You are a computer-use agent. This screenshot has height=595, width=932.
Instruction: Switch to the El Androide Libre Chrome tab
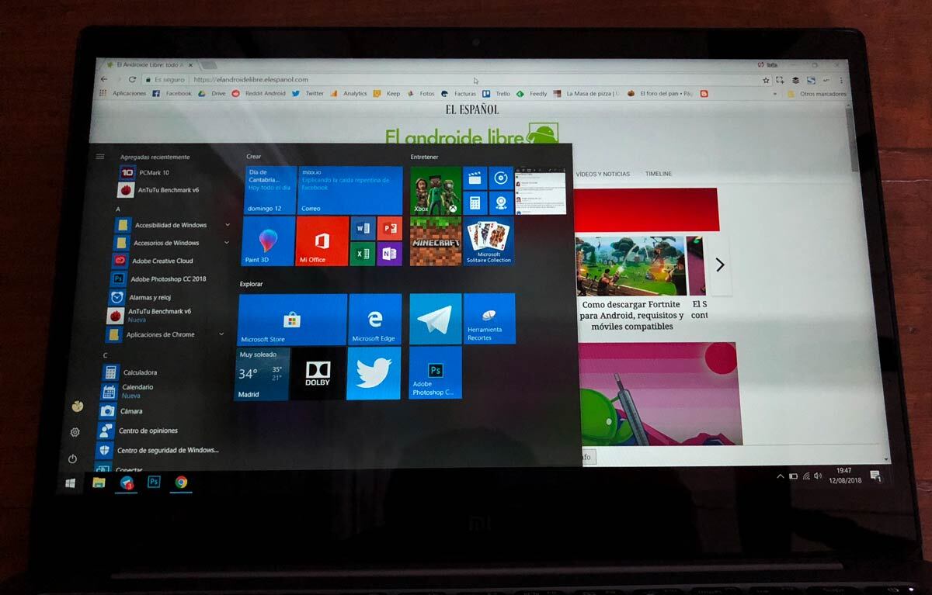[x=149, y=64]
